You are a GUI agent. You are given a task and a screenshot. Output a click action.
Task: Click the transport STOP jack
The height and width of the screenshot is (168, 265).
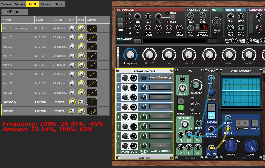click(241, 17)
